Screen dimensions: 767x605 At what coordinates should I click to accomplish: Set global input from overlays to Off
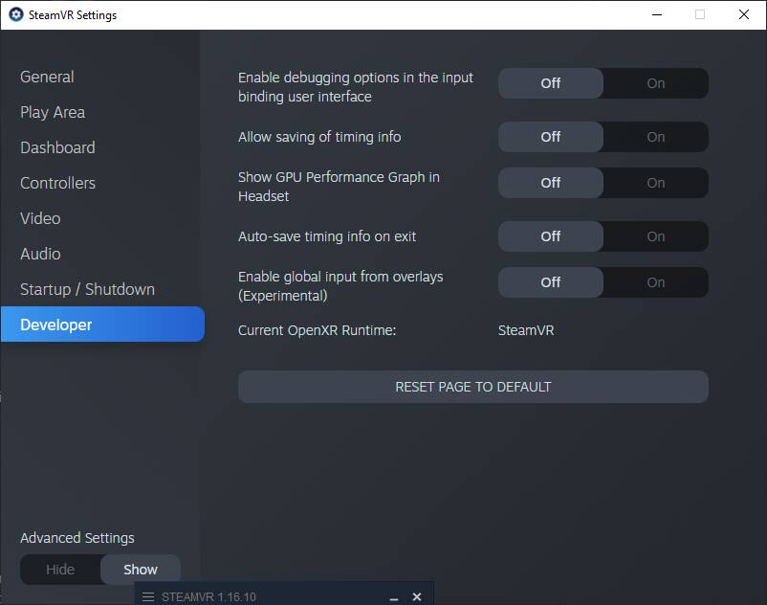551,282
